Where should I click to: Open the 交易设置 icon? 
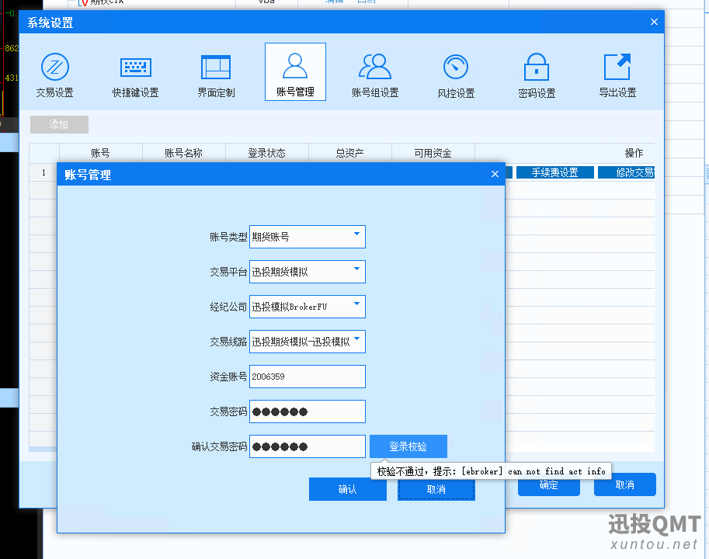tap(54, 75)
